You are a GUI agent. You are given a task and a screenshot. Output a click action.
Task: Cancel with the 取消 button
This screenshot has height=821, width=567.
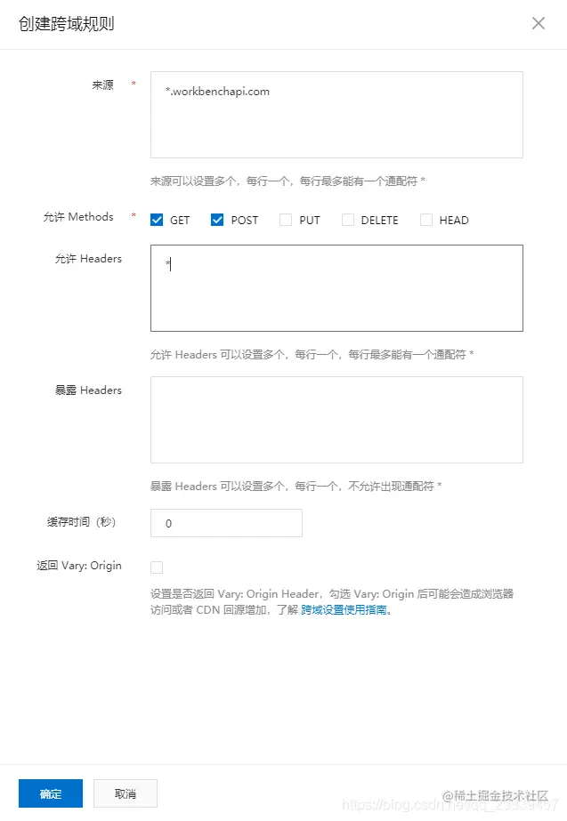click(x=126, y=793)
